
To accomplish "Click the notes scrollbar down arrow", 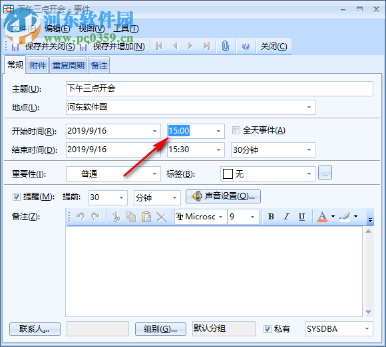I will pos(368,312).
